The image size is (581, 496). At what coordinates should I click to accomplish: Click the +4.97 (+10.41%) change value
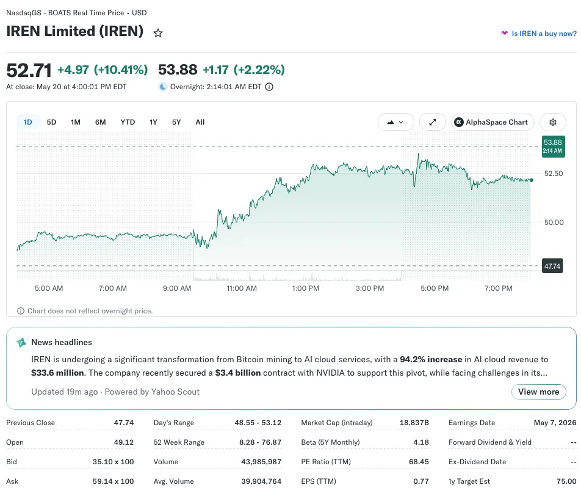click(103, 70)
